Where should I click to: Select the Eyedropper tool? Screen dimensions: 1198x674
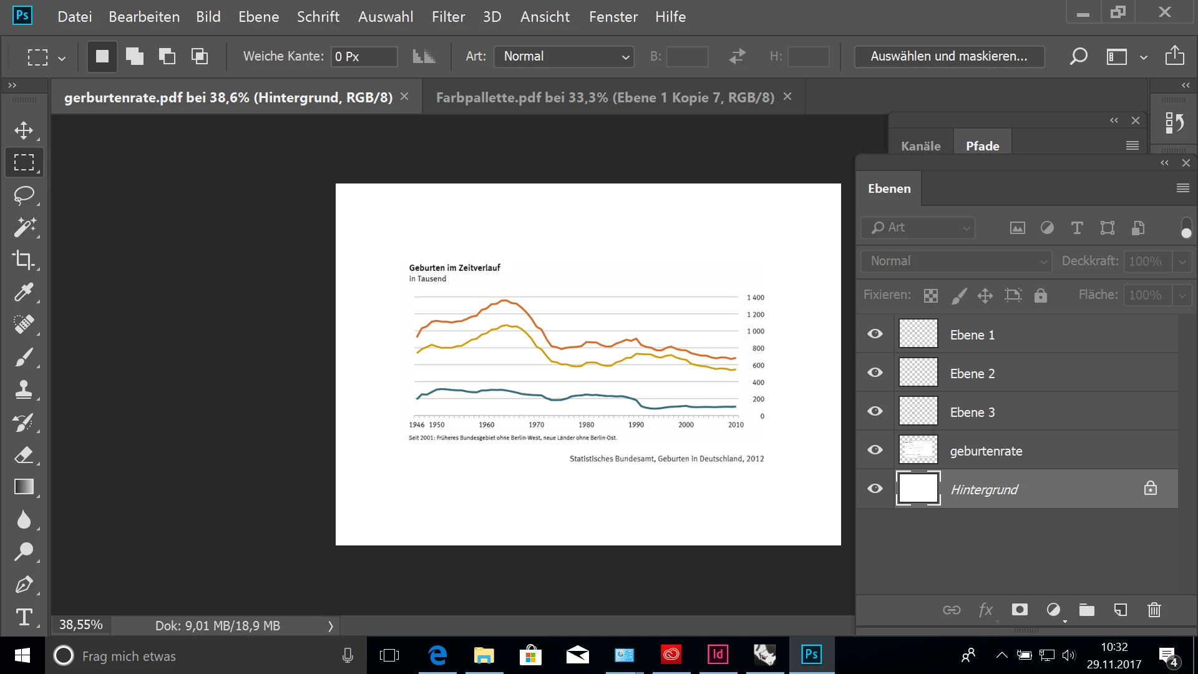click(x=24, y=292)
